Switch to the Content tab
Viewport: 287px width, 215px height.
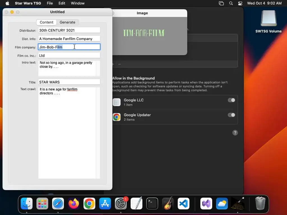click(x=47, y=22)
